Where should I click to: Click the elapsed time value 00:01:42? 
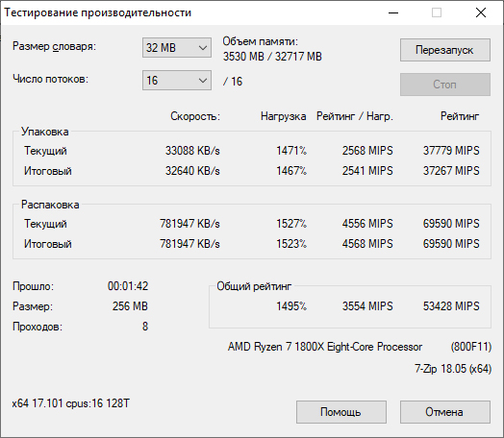point(128,286)
